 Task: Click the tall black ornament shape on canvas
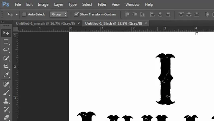[165, 79]
